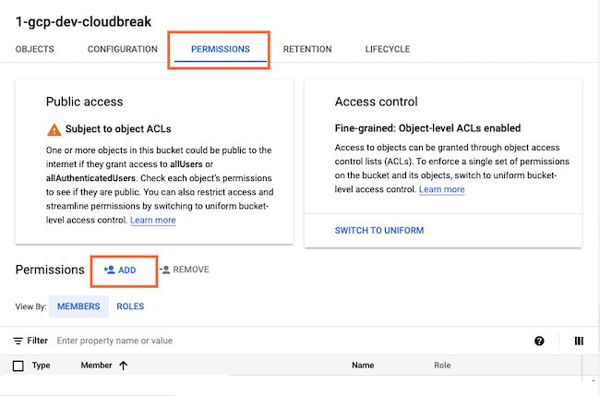
Task: Select the Permissions tab
Action: tap(220, 49)
